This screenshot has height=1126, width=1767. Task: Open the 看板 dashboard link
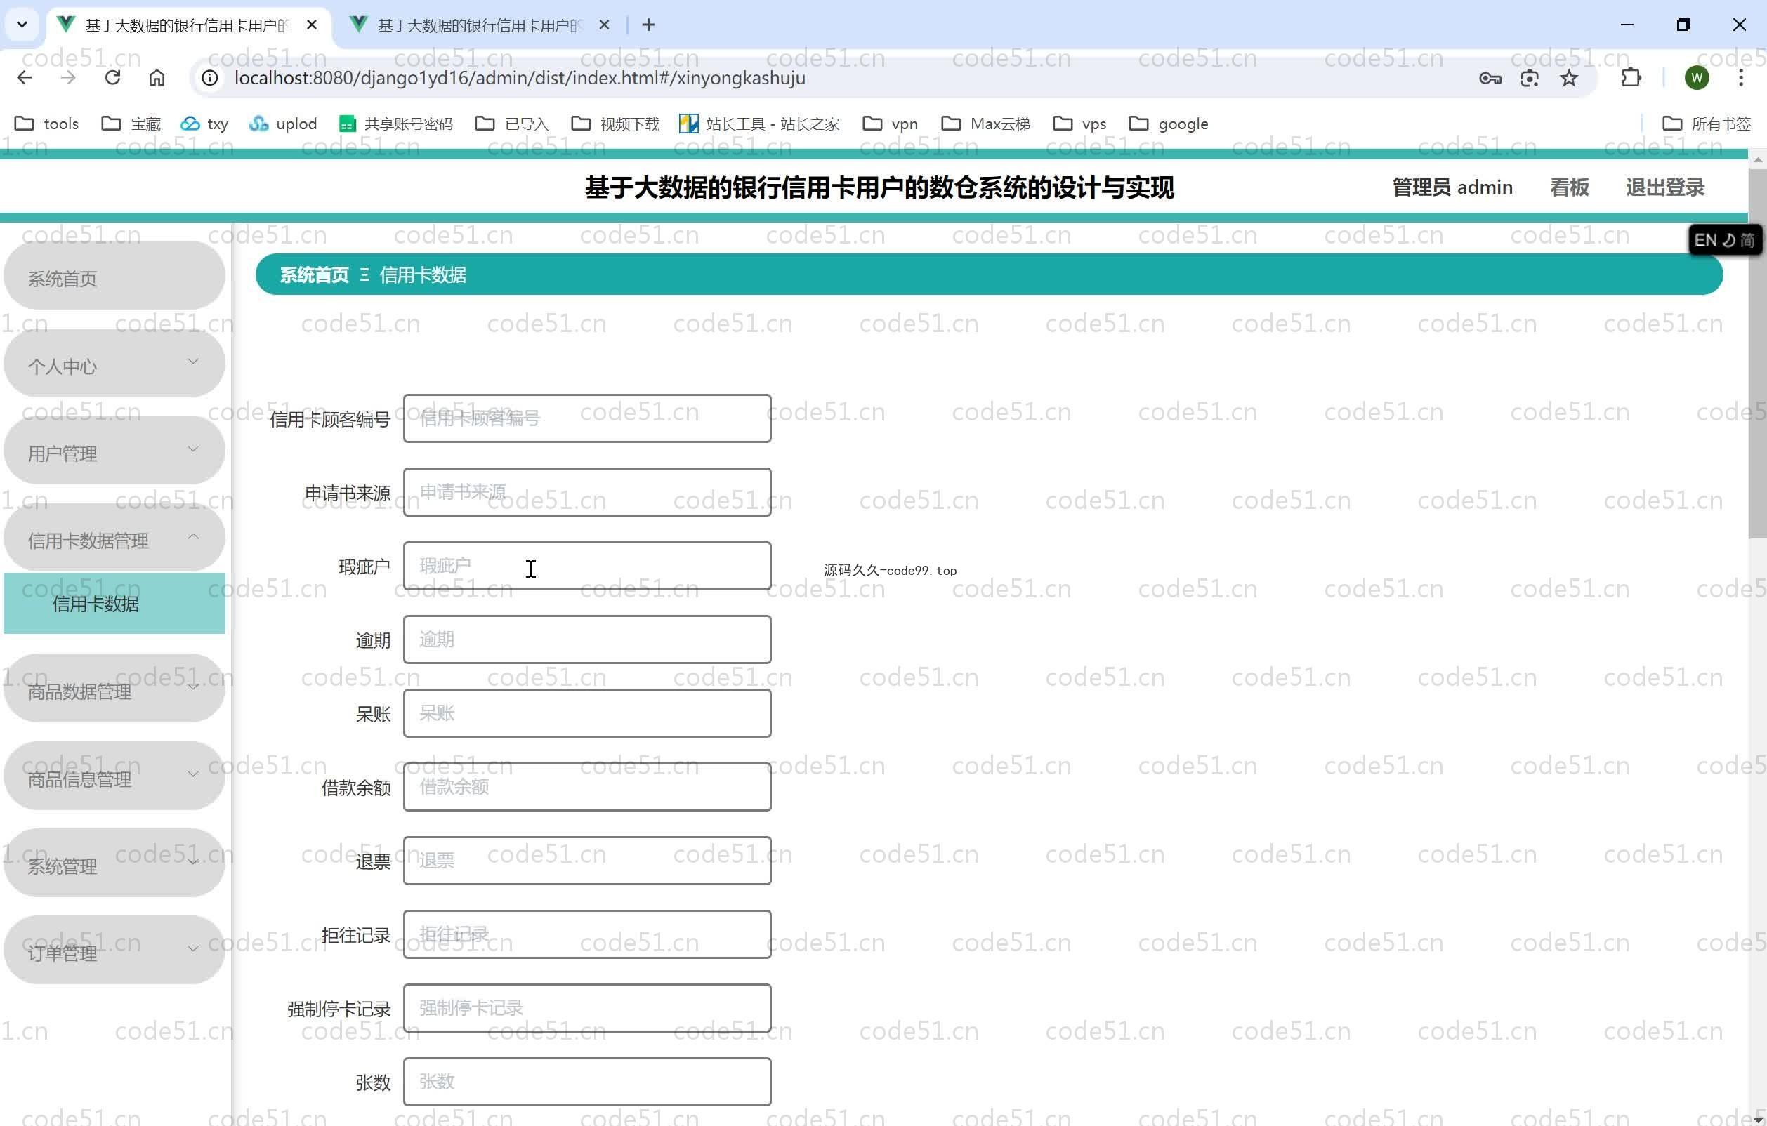point(1569,188)
